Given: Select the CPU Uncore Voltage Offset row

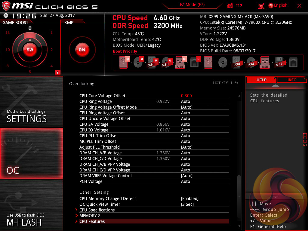Looking at the screenshot, I should tap(154, 119).
